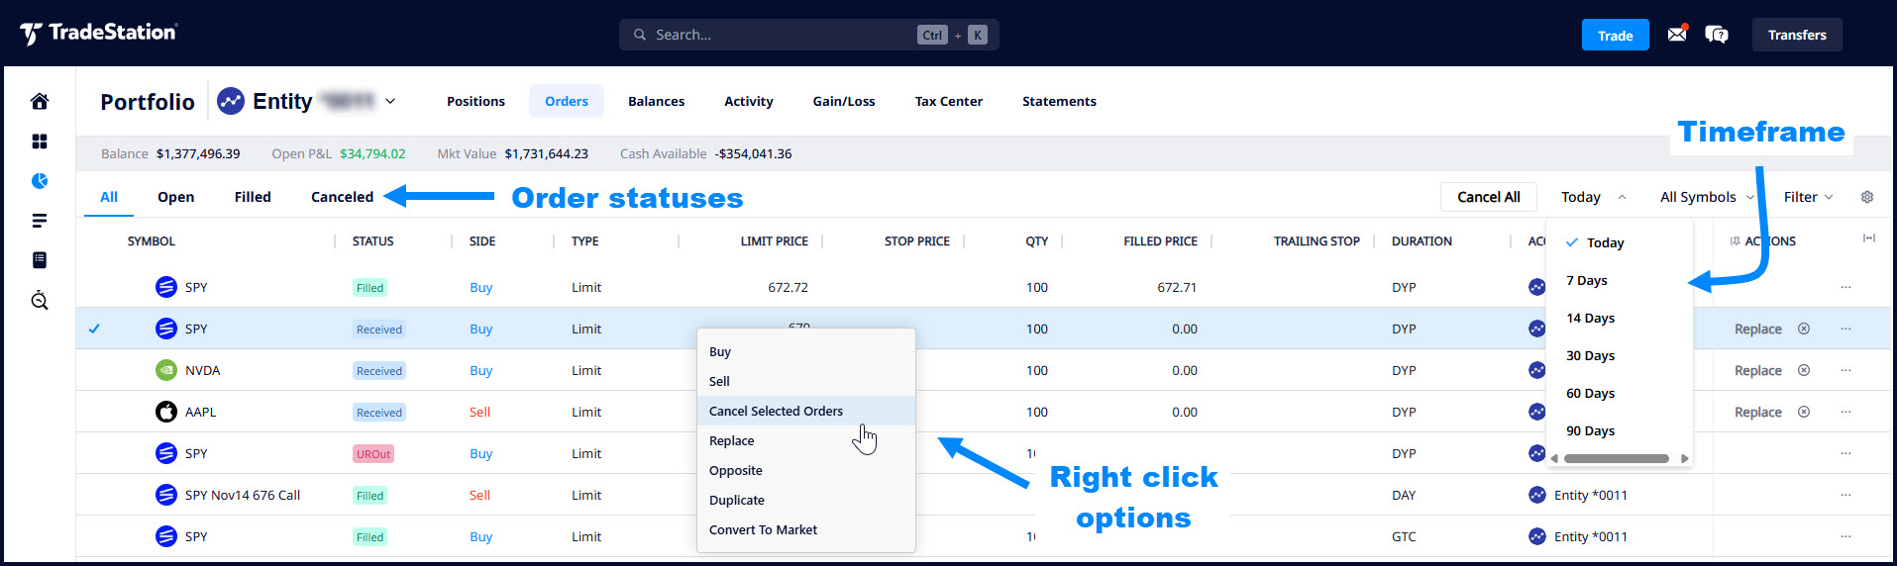Viewport: 1897px width, 566px height.
Task: Open the help chat bubble icon
Action: 1716,35
